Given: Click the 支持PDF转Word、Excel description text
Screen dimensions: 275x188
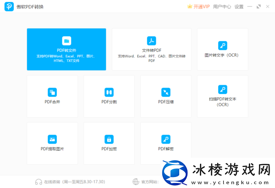Looking at the screenshot, I should click(66, 58).
